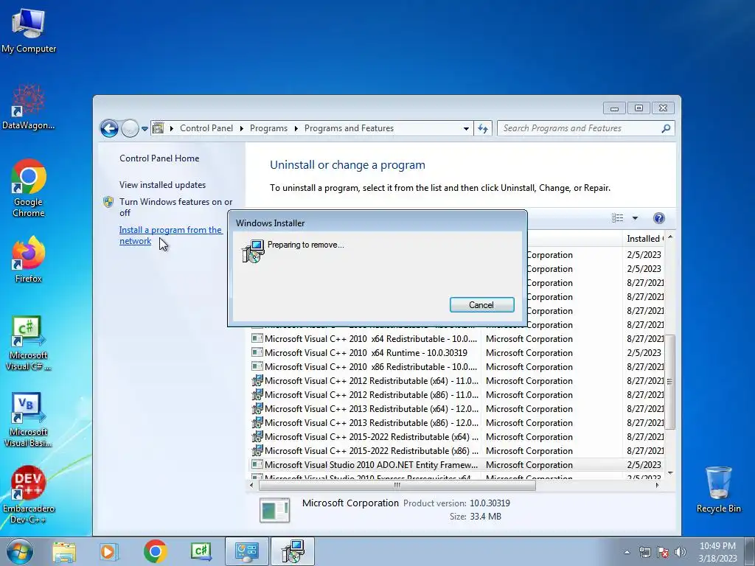Click the Refresh button beside address bar

pyautogui.click(x=482, y=128)
